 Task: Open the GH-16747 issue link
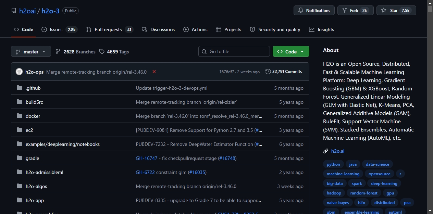[147, 158]
